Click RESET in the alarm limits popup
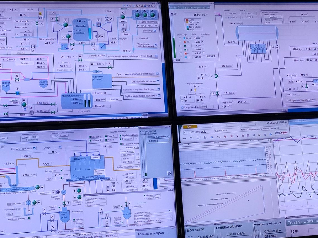This screenshot has height=238, width=318. pyautogui.click(x=211, y=56)
